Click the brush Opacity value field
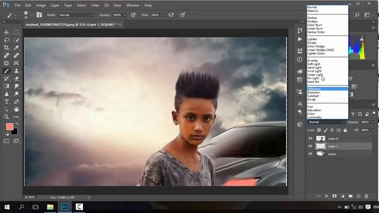This screenshot has height=213, width=379. 117,15
